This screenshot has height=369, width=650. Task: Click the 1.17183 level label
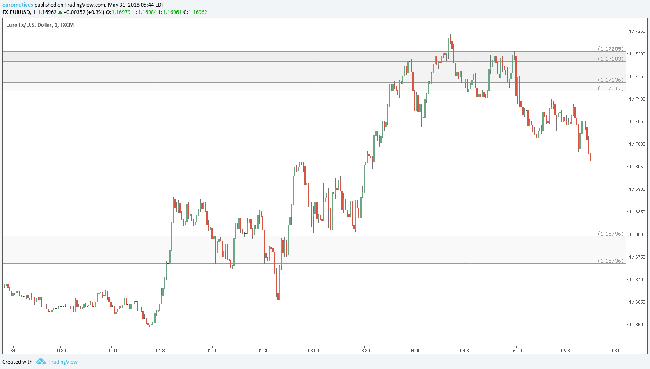611,59
